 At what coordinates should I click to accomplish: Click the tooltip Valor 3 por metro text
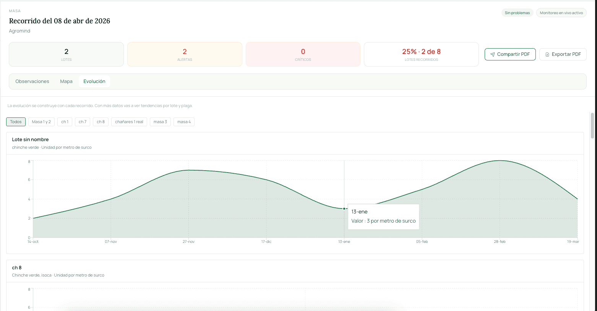pos(383,221)
